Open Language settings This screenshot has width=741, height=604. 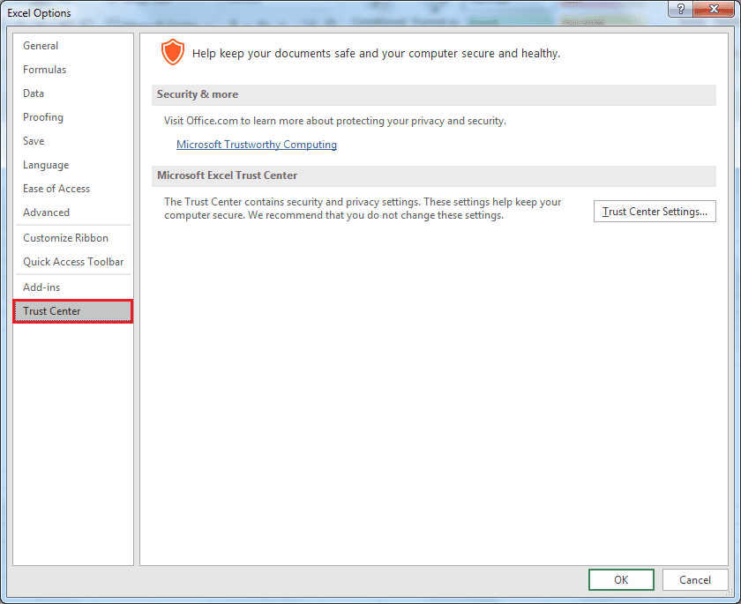click(73, 165)
